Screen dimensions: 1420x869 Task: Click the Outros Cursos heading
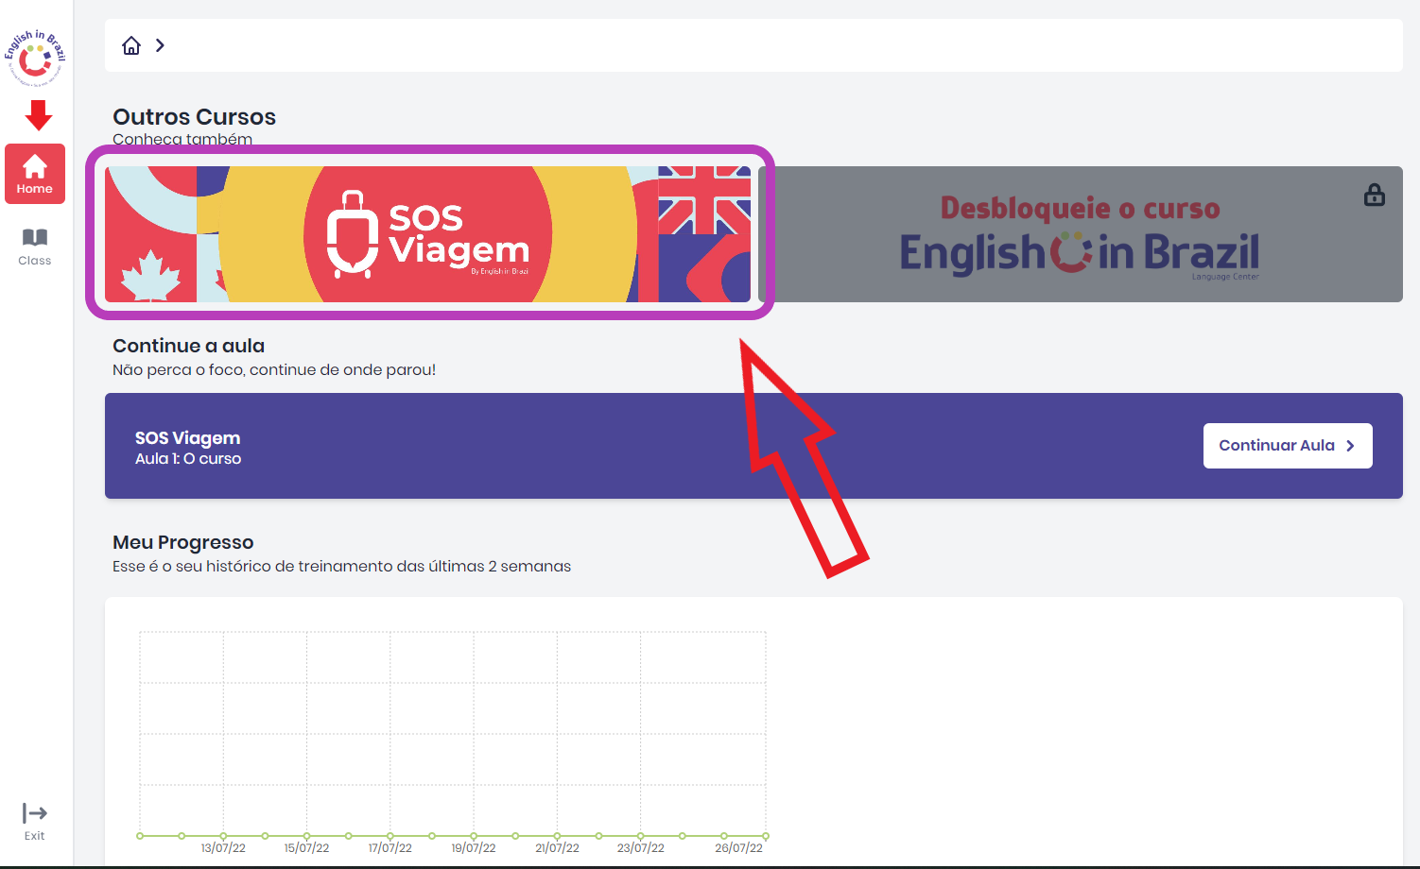tap(195, 117)
